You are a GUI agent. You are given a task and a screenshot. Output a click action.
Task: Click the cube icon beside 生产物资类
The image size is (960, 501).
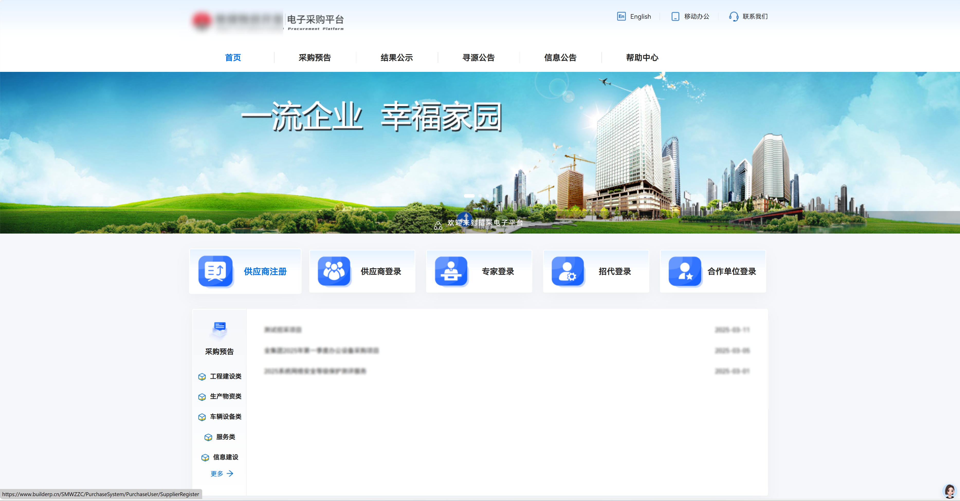pyautogui.click(x=202, y=397)
